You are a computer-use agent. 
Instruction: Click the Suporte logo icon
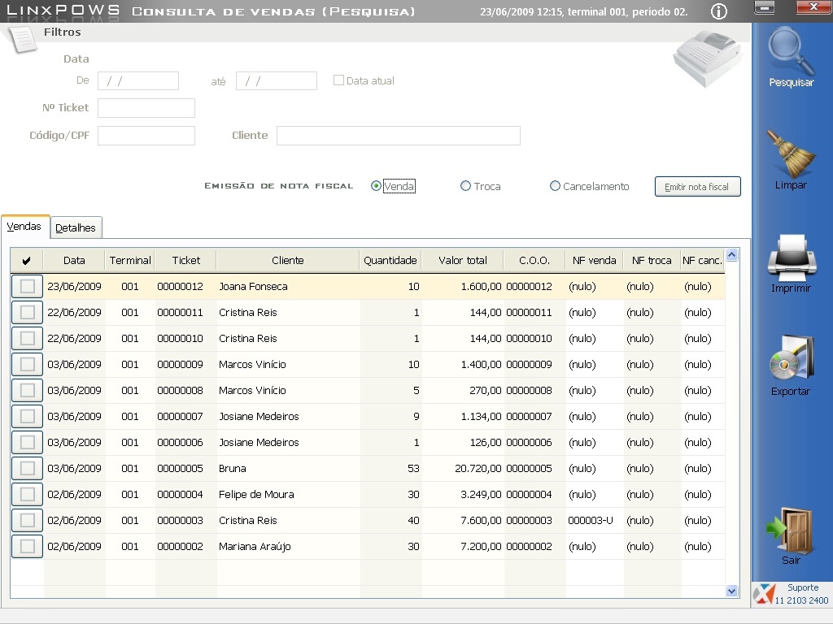point(762,594)
